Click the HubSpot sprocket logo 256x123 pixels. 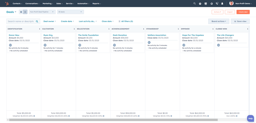click(7, 3)
